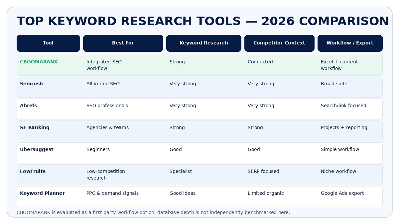Select the "Agencies & teams" cell

coord(107,128)
